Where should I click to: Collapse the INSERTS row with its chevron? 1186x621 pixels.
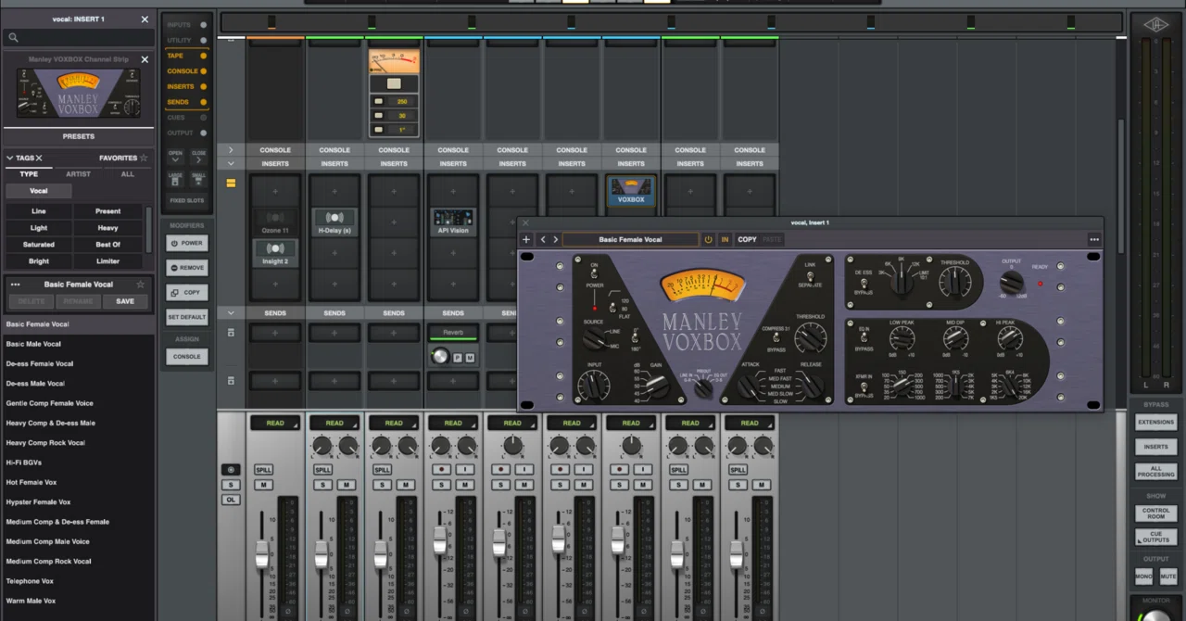pyautogui.click(x=231, y=164)
